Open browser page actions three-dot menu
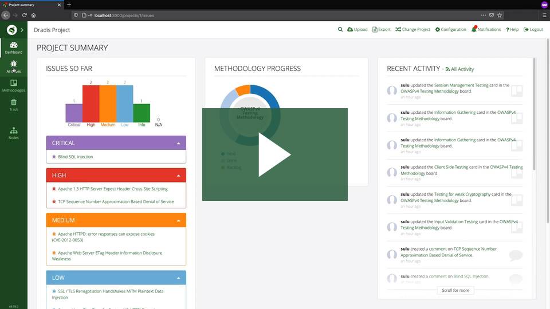The image size is (550, 309). coord(484,15)
